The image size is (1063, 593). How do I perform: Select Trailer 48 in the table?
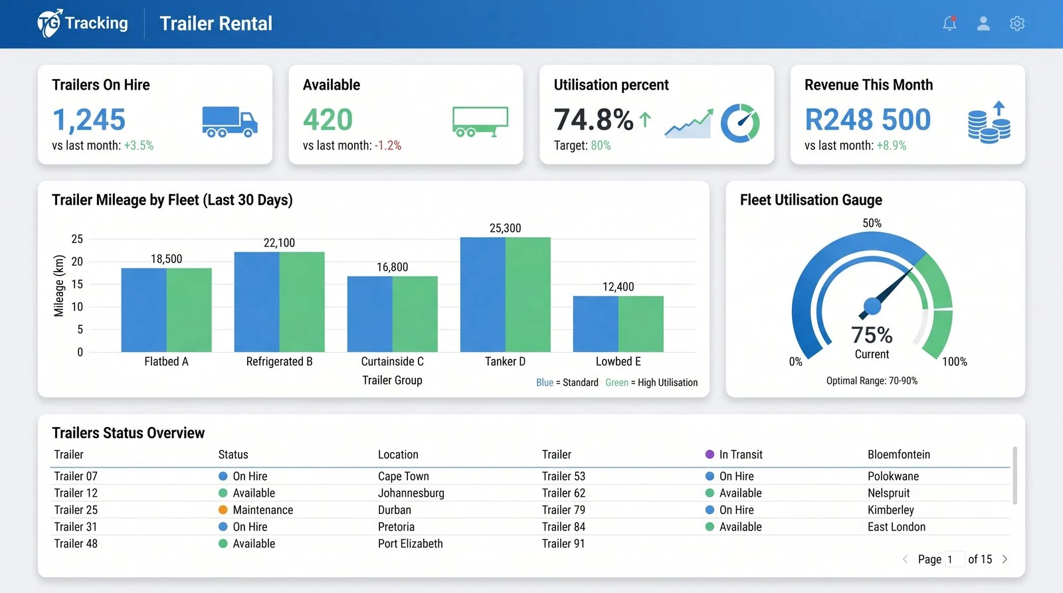[x=76, y=543]
